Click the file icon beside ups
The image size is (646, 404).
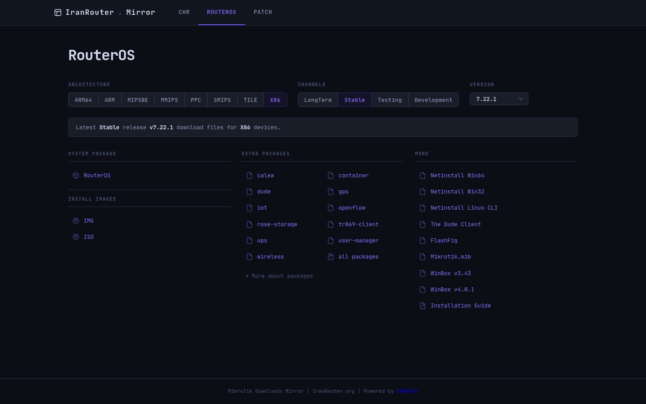tap(249, 241)
